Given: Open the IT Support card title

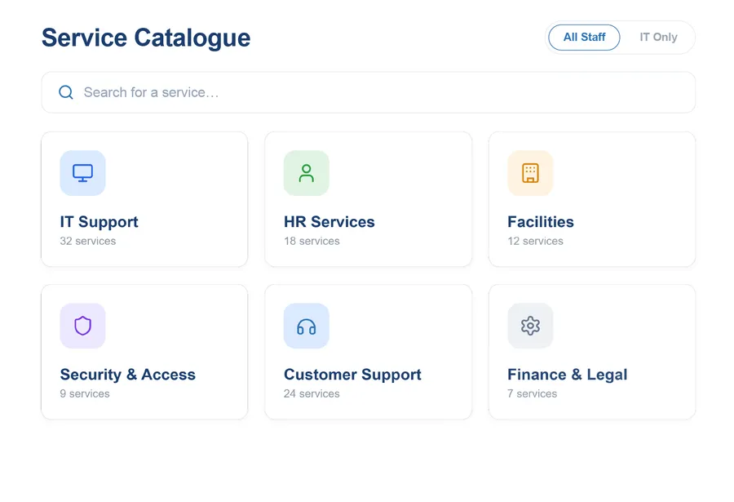Looking at the screenshot, I should [99, 222].
